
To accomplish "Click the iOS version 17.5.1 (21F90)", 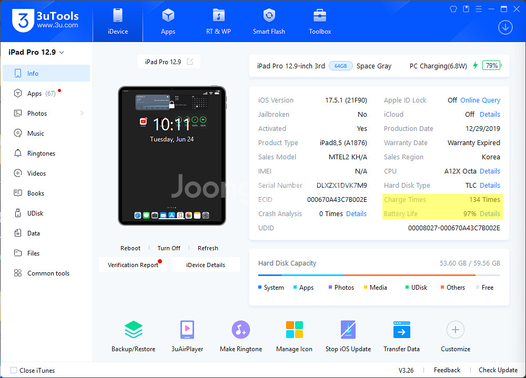I will click(x=346, y=100).
